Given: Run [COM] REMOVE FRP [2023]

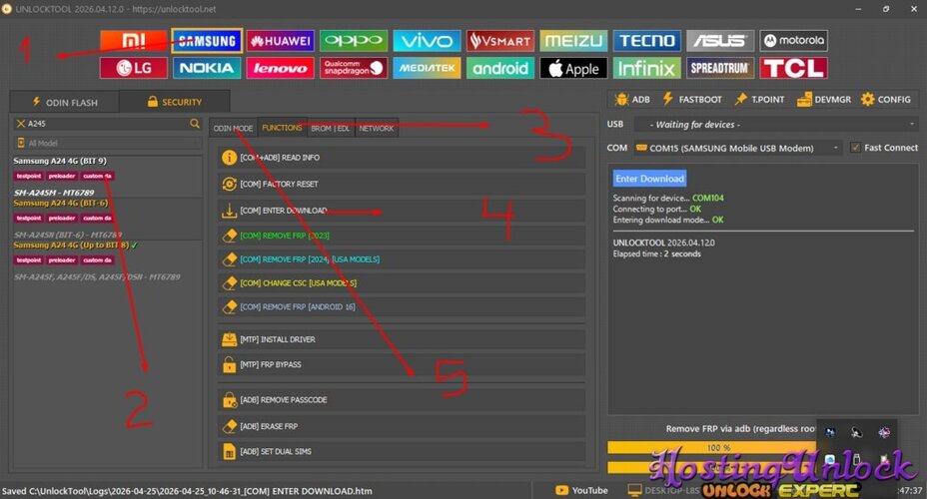Looking at the screenshot, I should [x=402, y=236].
